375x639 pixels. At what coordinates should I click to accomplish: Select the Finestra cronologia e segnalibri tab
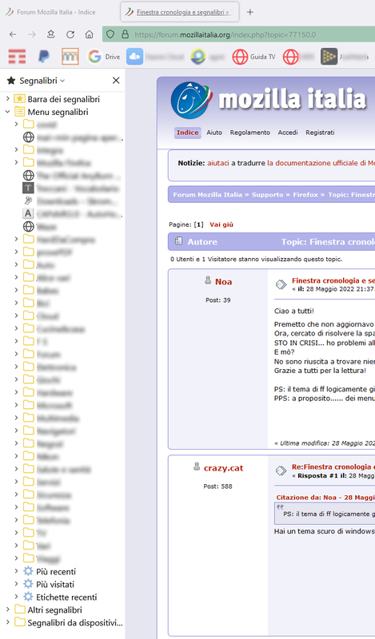coord(180,12)
